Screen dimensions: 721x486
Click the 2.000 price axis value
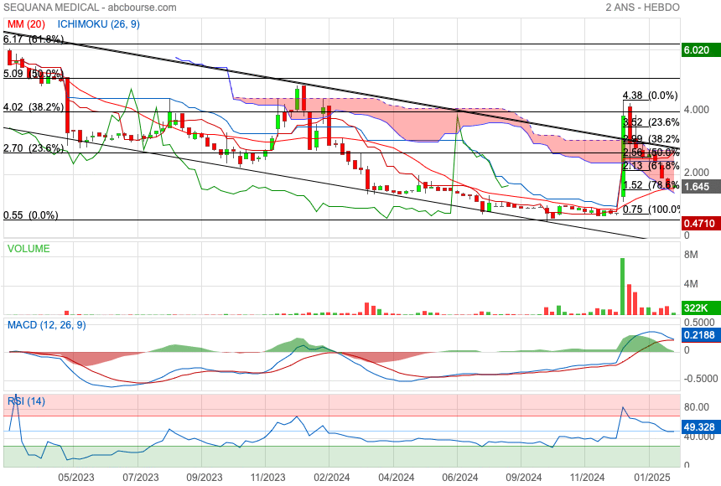pos(697,172)
